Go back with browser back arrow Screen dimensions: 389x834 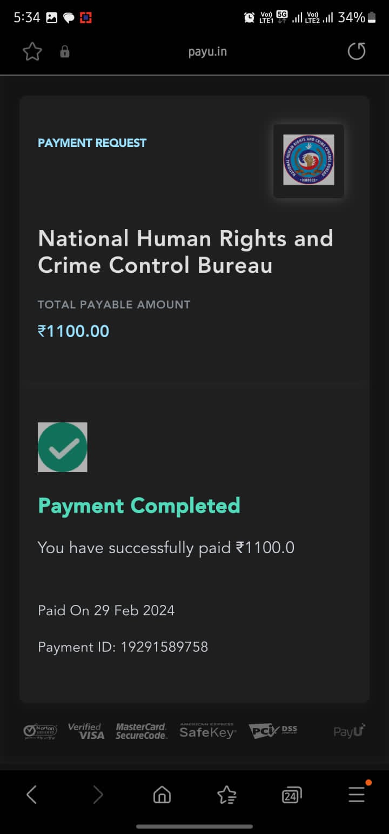coord(32,795)
